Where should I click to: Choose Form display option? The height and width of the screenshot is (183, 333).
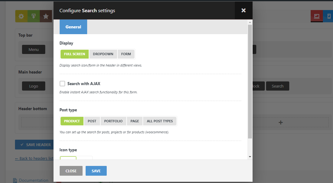(126, 54)
